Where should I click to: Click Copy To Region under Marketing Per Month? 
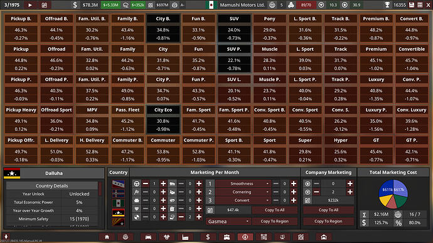tap(274, 221)
